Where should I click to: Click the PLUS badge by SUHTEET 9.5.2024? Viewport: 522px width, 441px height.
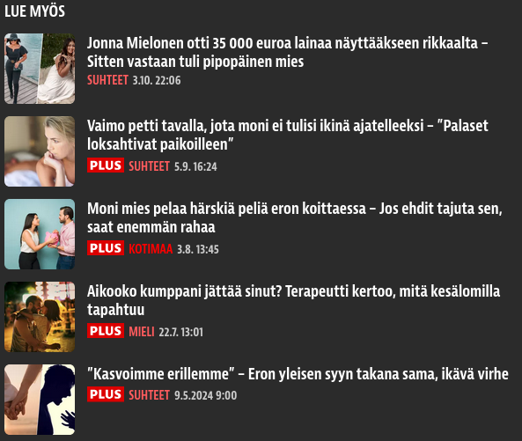coord(106,394)
